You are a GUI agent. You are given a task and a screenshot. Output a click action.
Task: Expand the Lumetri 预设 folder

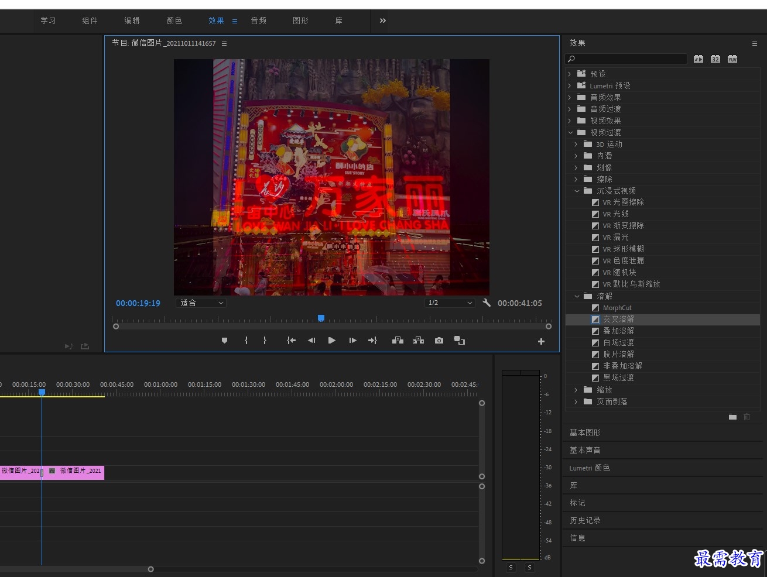tap(570, 85)
